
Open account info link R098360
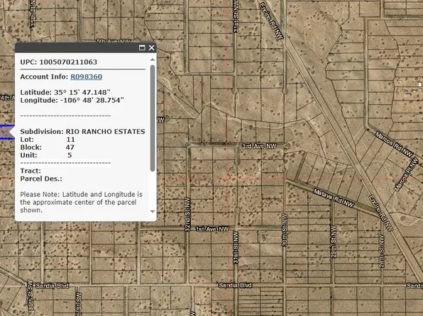tap(87, 77)
